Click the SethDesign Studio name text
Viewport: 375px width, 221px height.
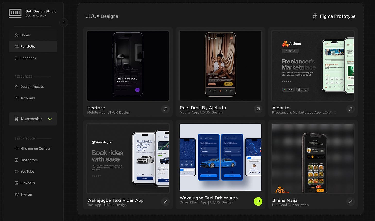41,11
